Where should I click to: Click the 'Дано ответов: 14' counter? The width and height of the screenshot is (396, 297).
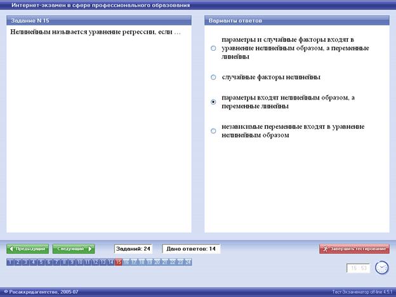tap(191, 249)
